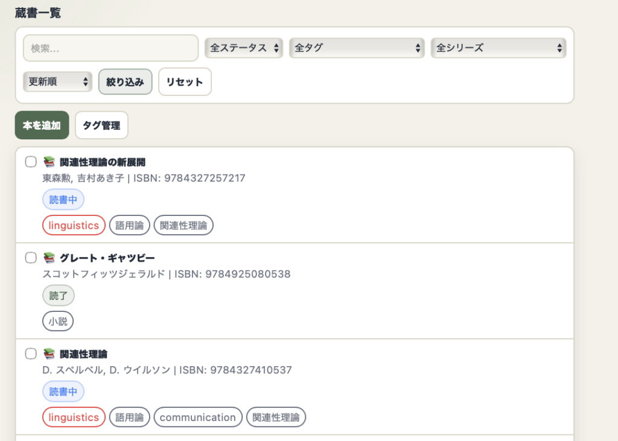Screen dimensions: 618x441
Task: Click book icon beside 関連性理論 title
Action: pyautogui.click(x=49, y=354)
